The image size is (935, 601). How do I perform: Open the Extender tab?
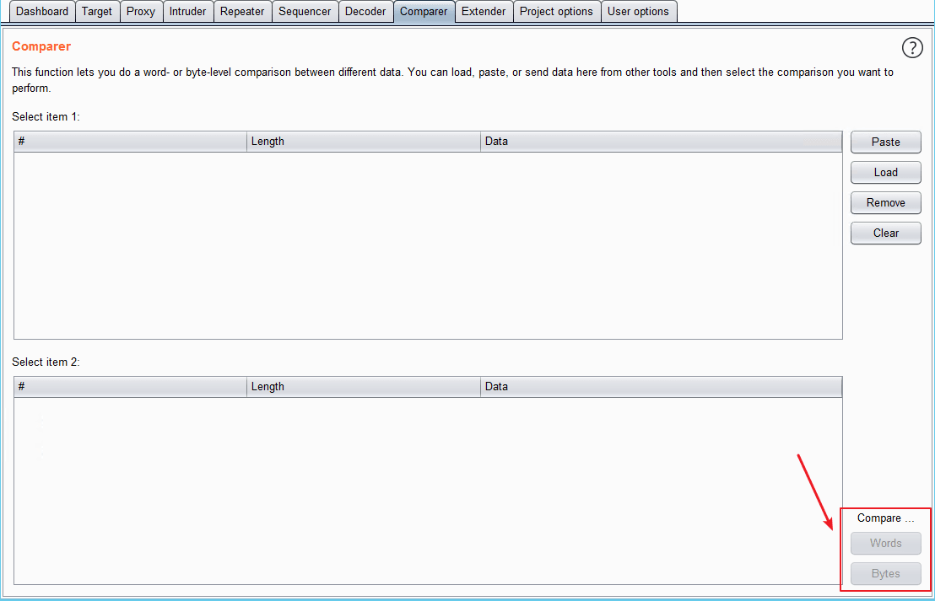pyautogui.click(x=484, y=11)
